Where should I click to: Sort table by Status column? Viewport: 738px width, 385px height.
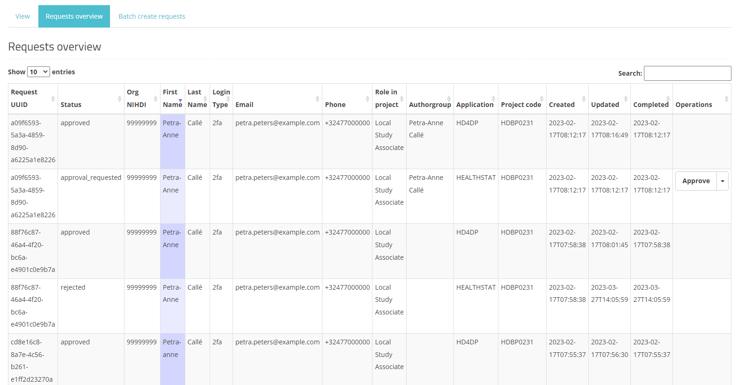click(71, 105)
